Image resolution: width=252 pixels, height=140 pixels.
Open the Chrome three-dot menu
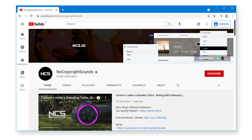[x=232, y=16]
